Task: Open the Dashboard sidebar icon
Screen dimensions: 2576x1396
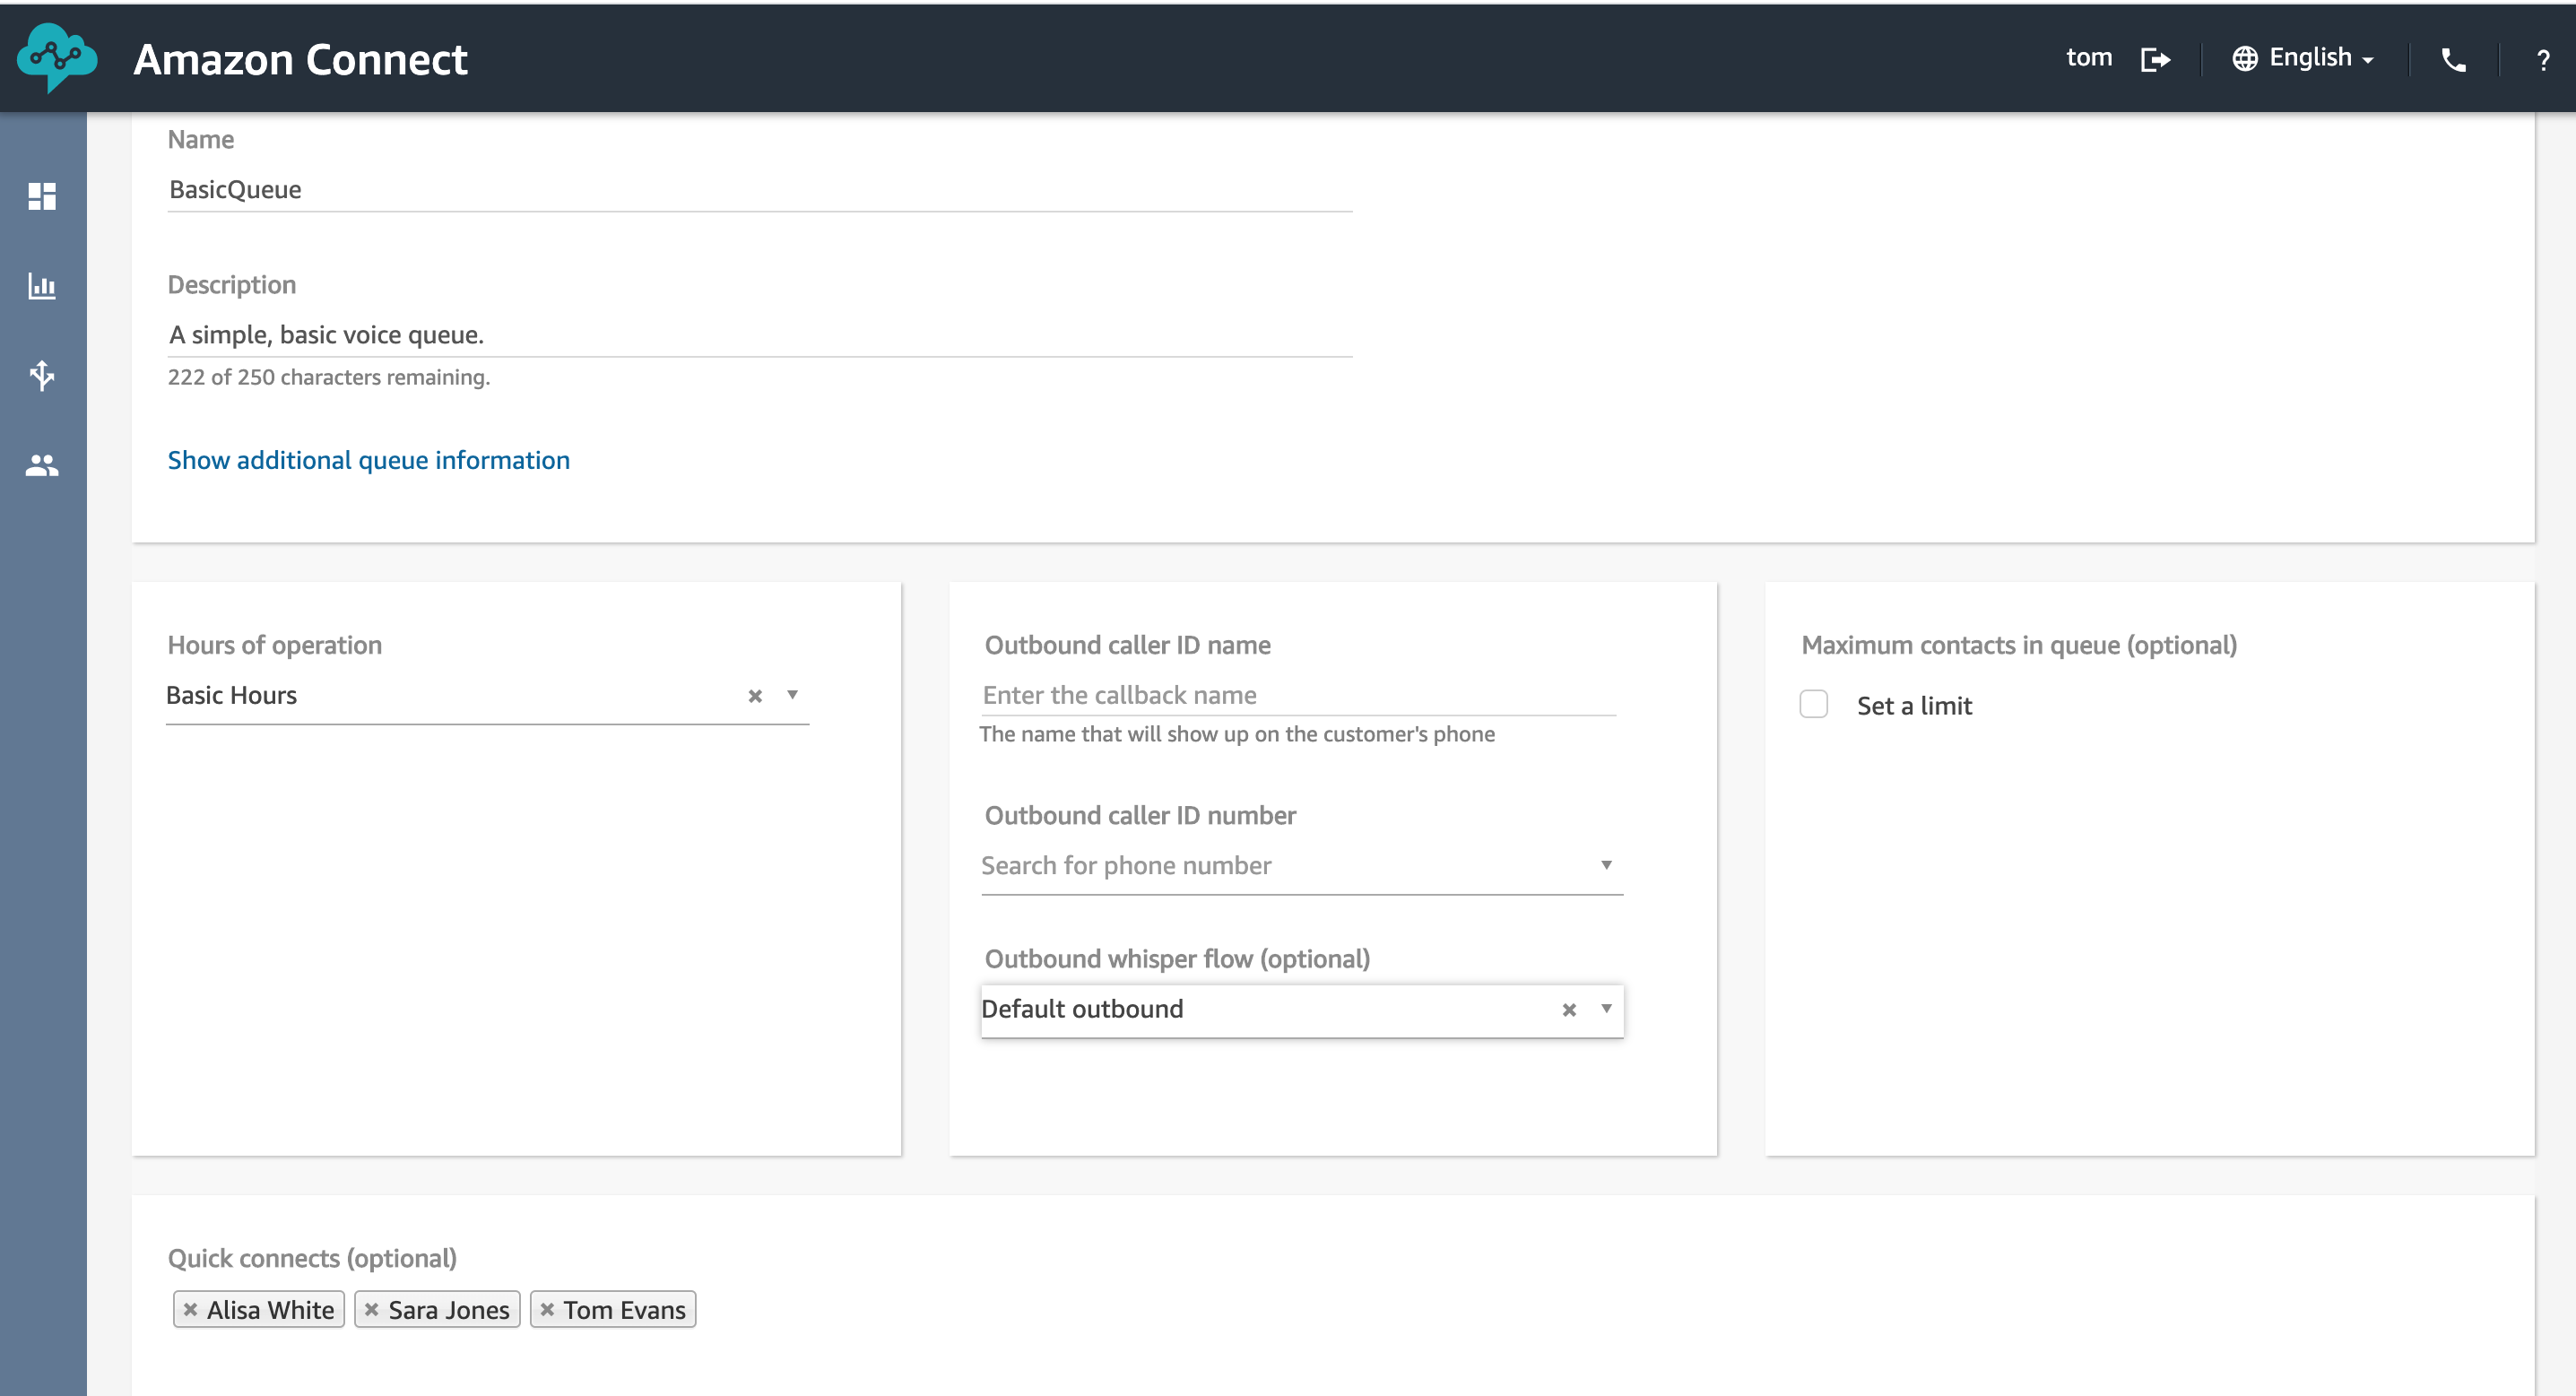Action: tap(42, 196)
